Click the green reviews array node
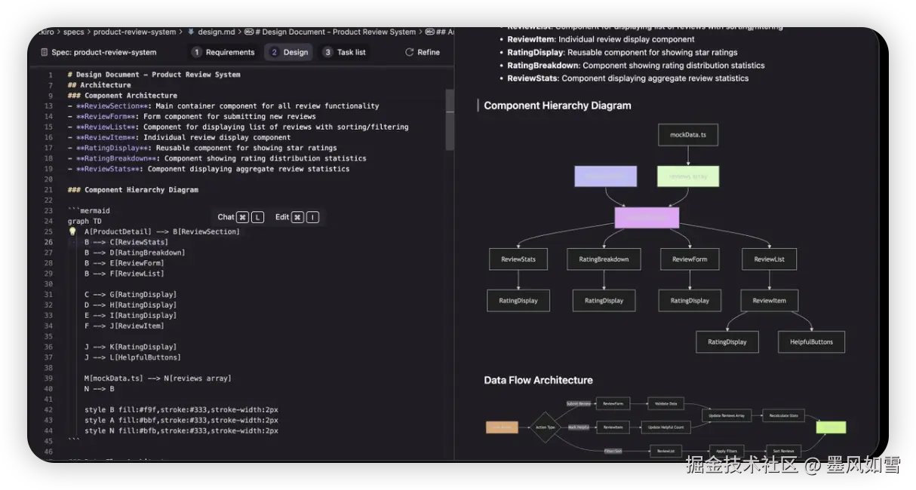 coord(688,176)
